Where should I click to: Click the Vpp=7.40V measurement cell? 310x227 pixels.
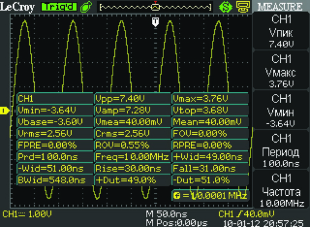tap(132, 98)
